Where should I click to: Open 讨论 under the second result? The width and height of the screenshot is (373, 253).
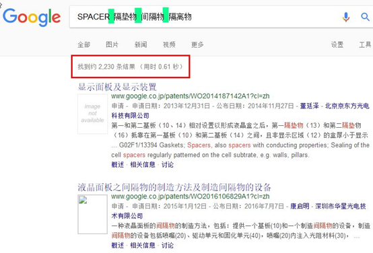click(168, 246)
